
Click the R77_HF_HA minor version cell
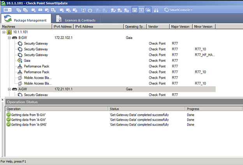tap(205, 55)
